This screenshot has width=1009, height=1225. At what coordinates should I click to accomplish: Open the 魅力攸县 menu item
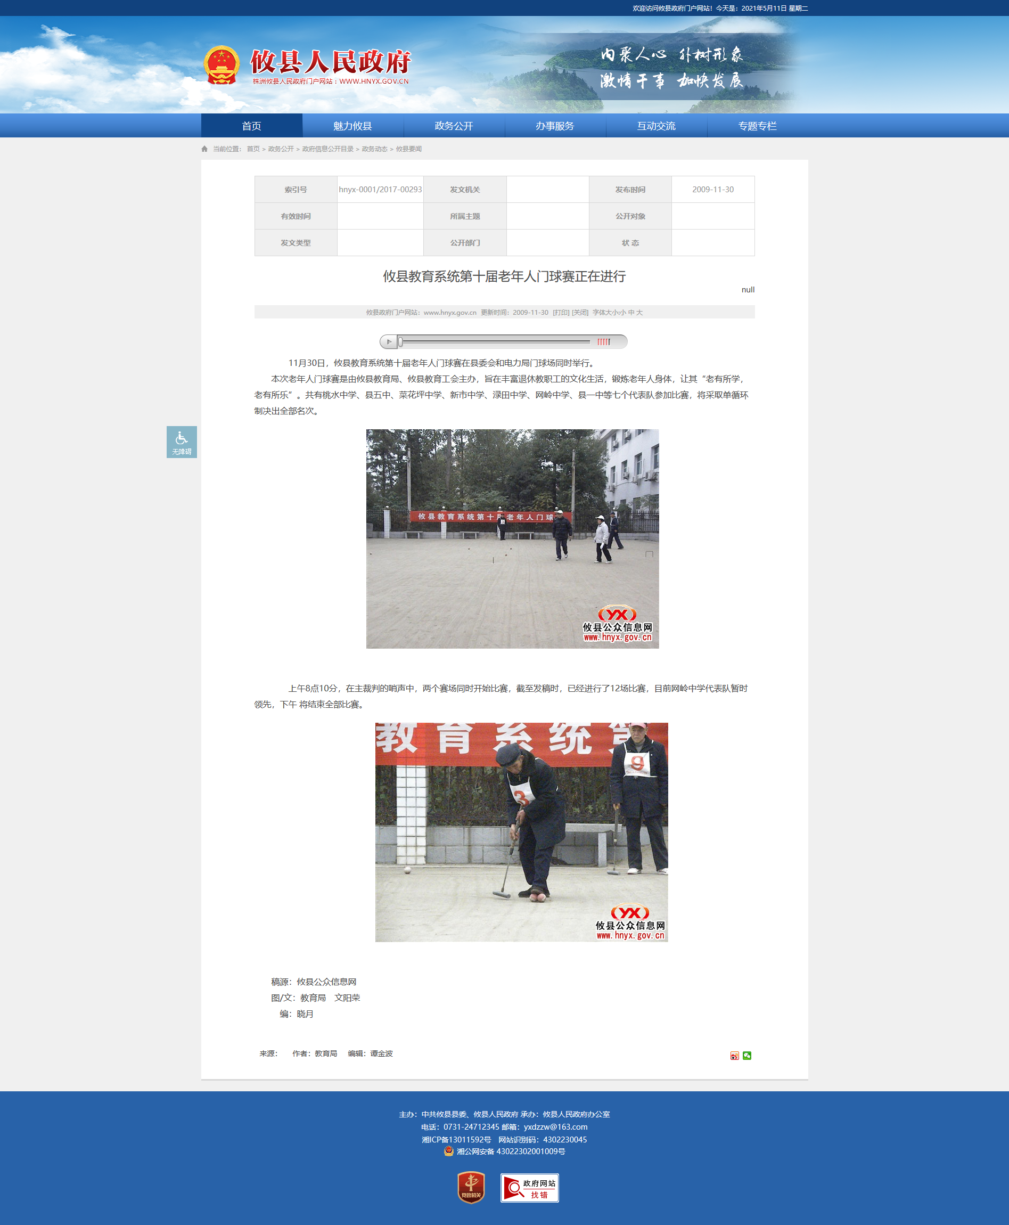[352, 126]
